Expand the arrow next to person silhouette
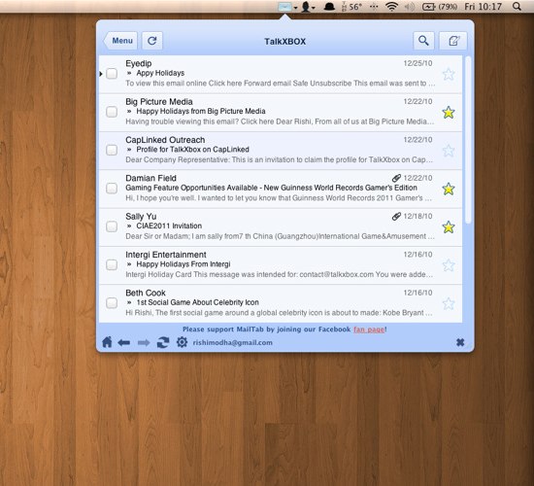The image size is (534, 486). tap(314, 8)
